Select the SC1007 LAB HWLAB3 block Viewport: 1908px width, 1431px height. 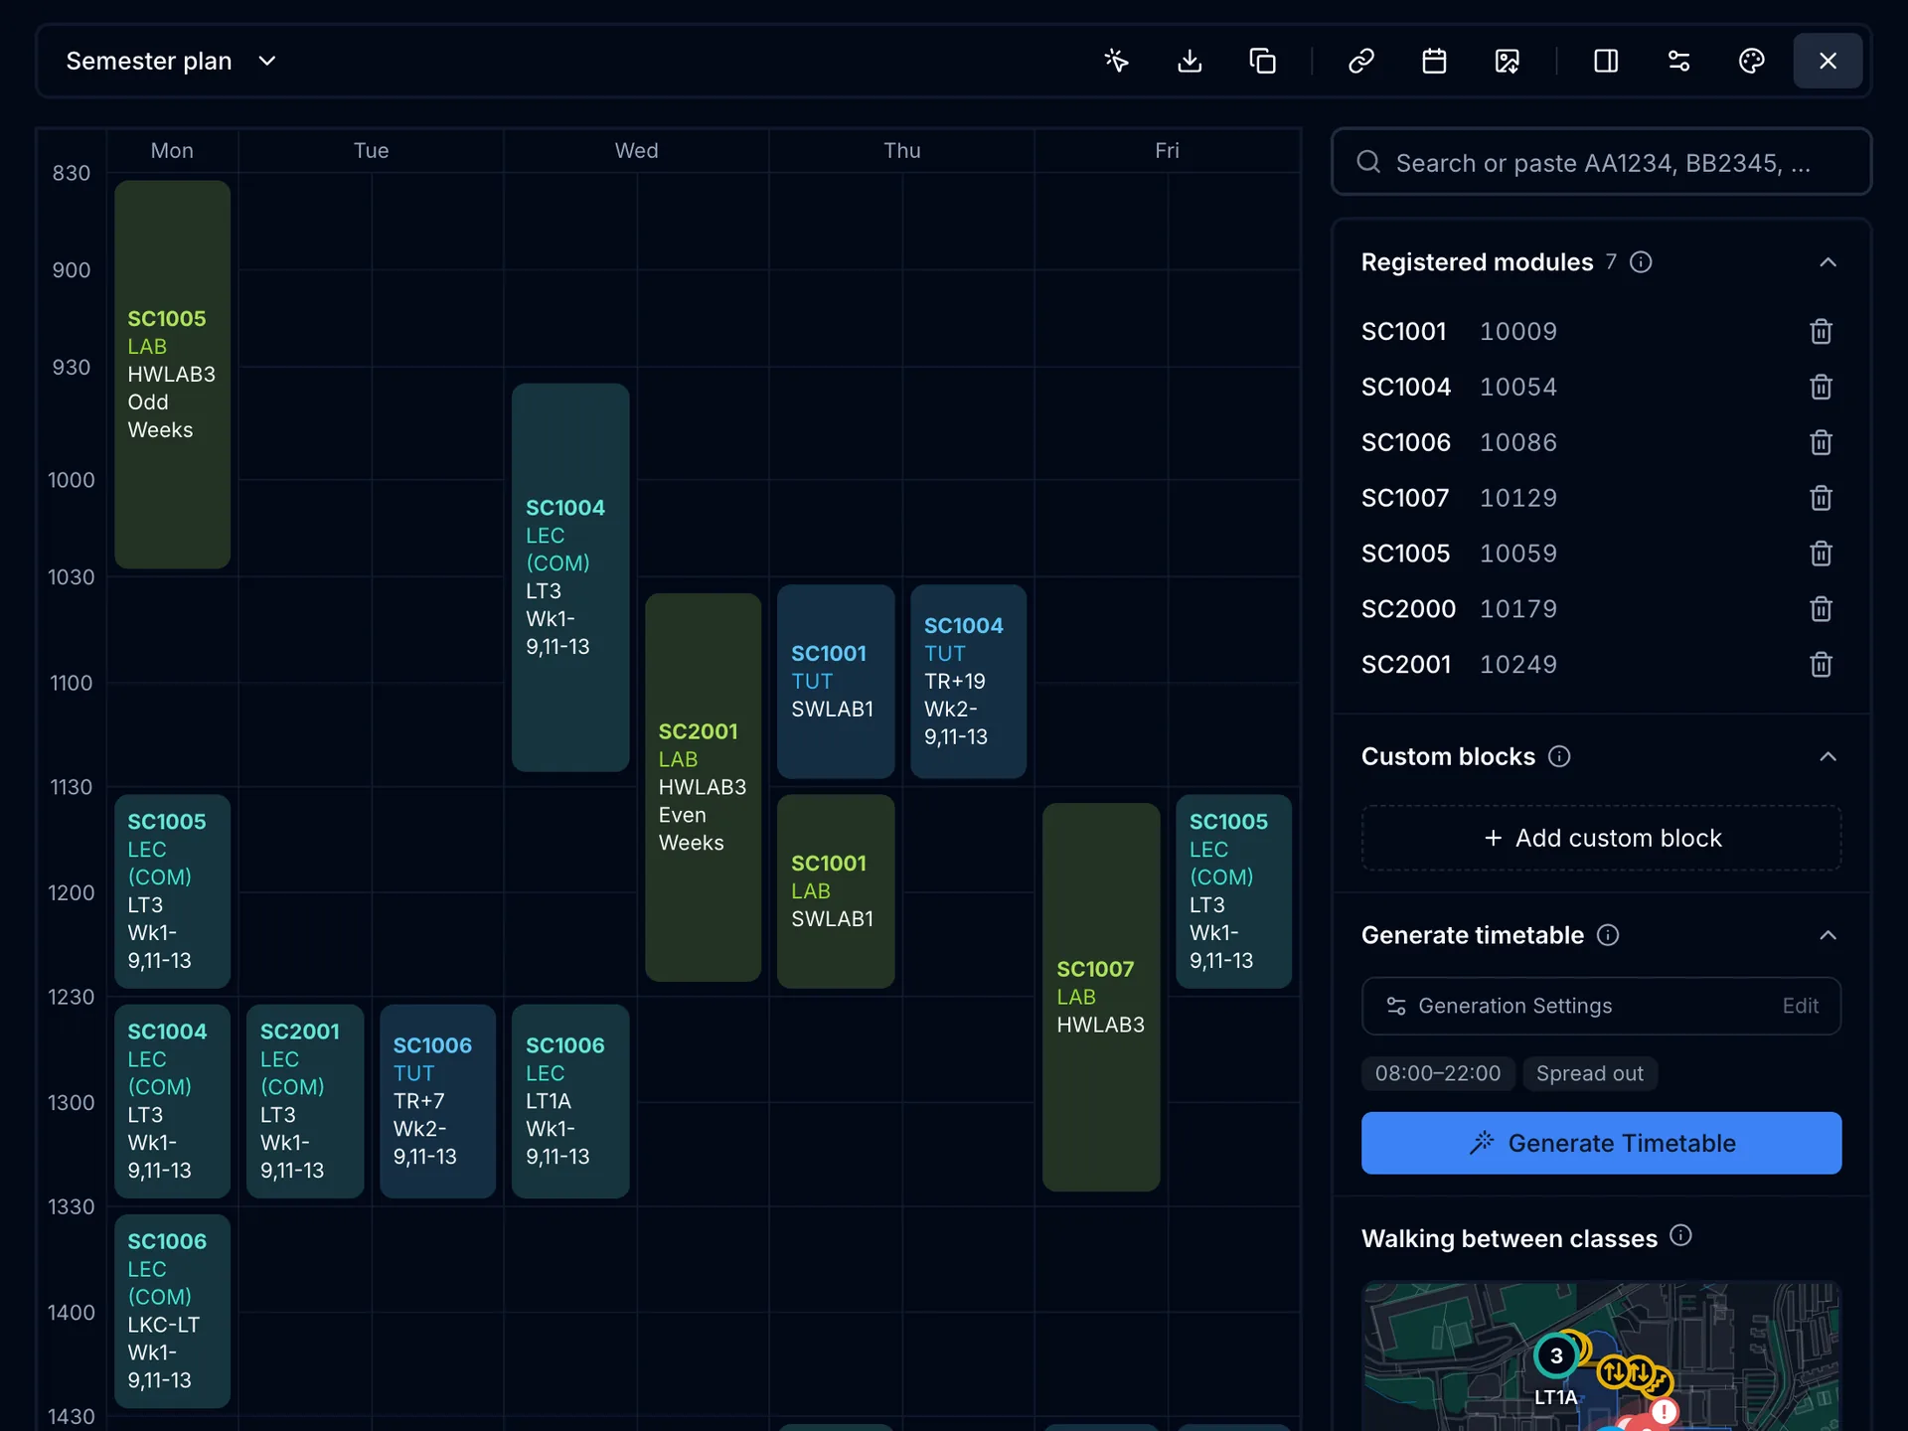(1100, 997)
